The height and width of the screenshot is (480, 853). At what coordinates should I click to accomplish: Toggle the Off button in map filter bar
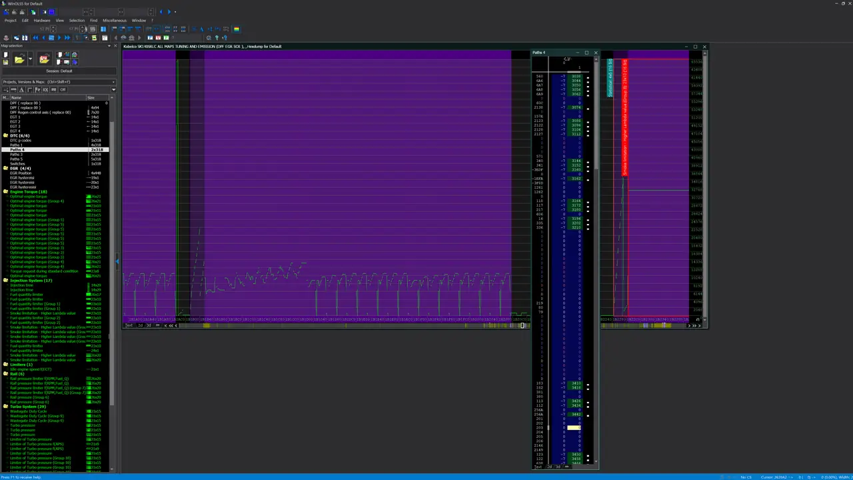63,89
